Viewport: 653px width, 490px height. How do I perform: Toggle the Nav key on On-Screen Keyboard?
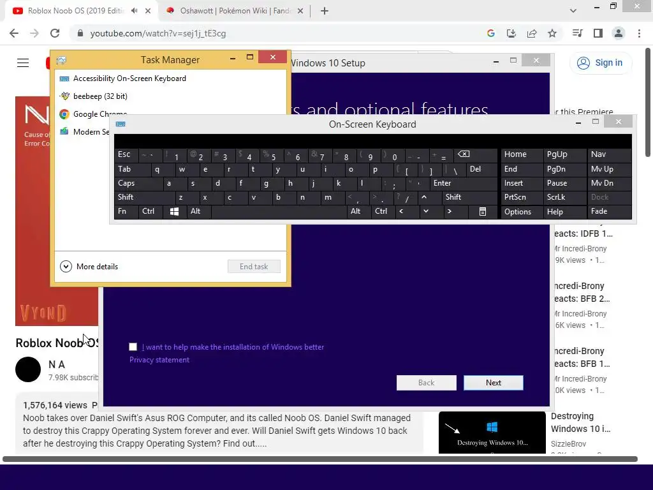609,154
